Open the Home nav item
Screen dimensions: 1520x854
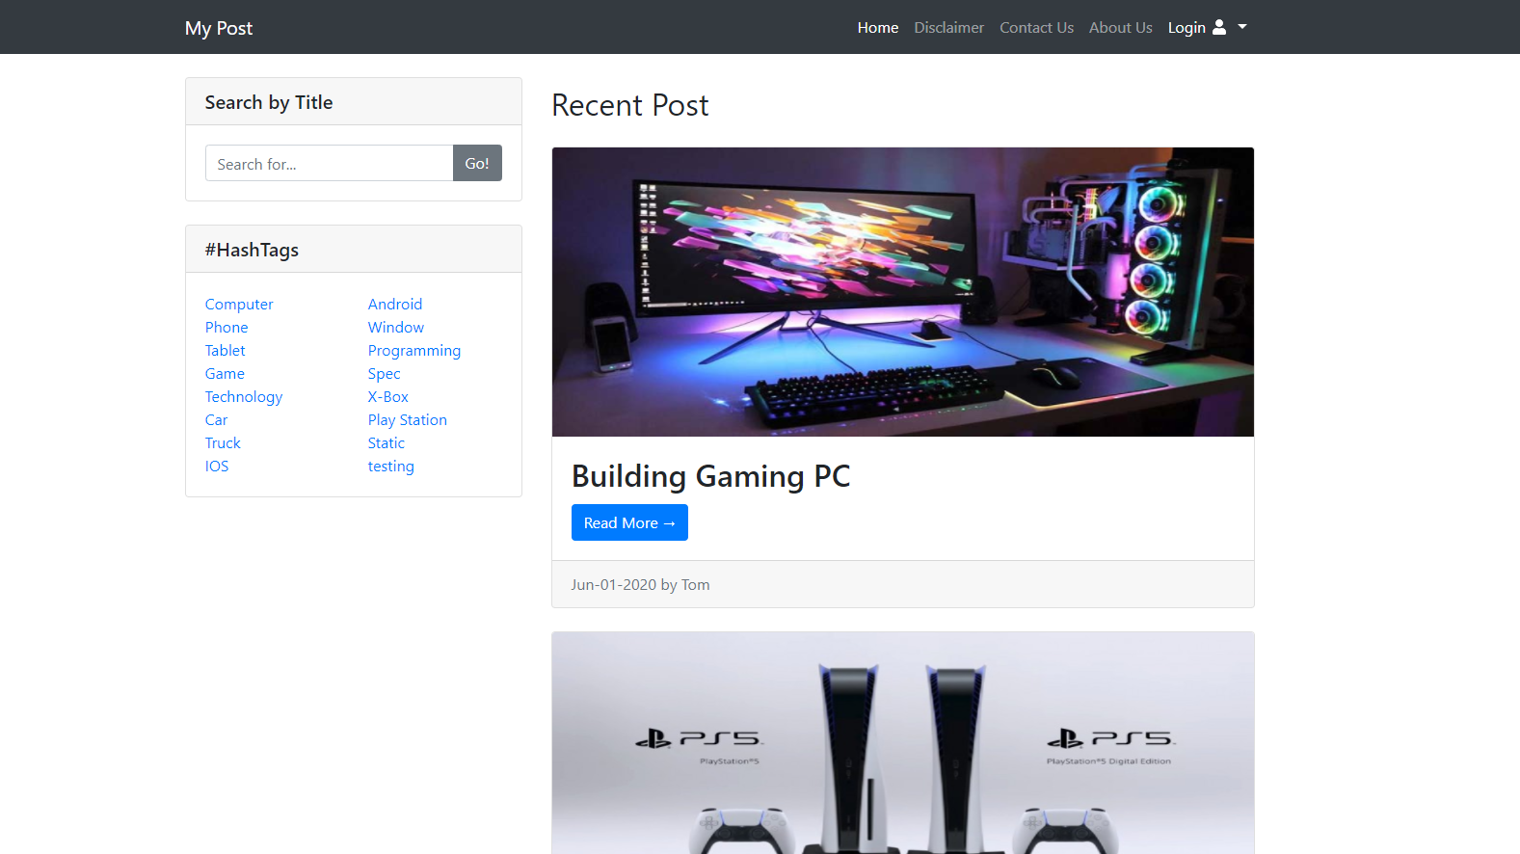click(x=878, y=28)
